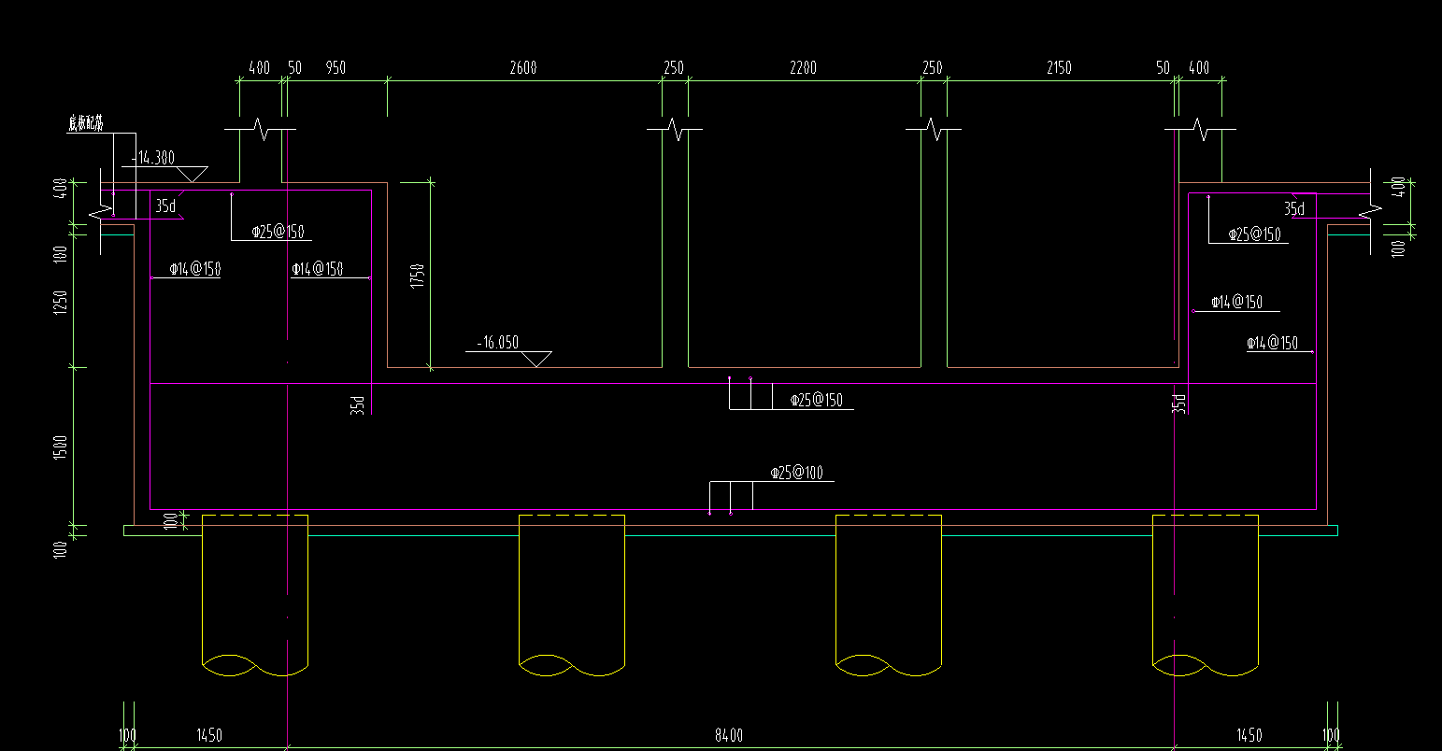Select the 2150 dimension text
The height and width of the screenshot is (751, 1442).
[1059, 68]
